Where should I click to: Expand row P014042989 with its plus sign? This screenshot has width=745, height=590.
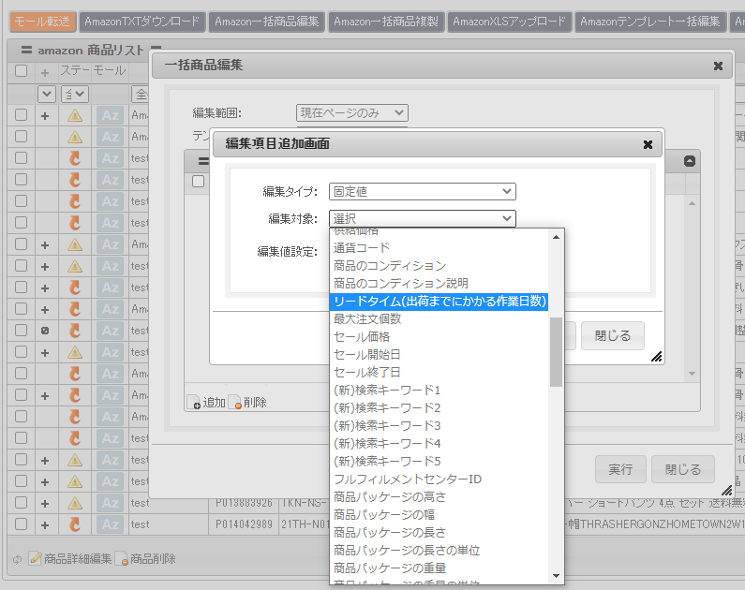[x=45, y=525]
